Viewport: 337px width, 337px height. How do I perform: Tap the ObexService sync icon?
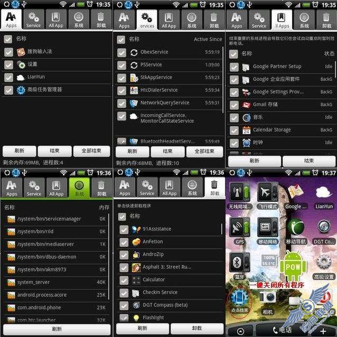134,52
